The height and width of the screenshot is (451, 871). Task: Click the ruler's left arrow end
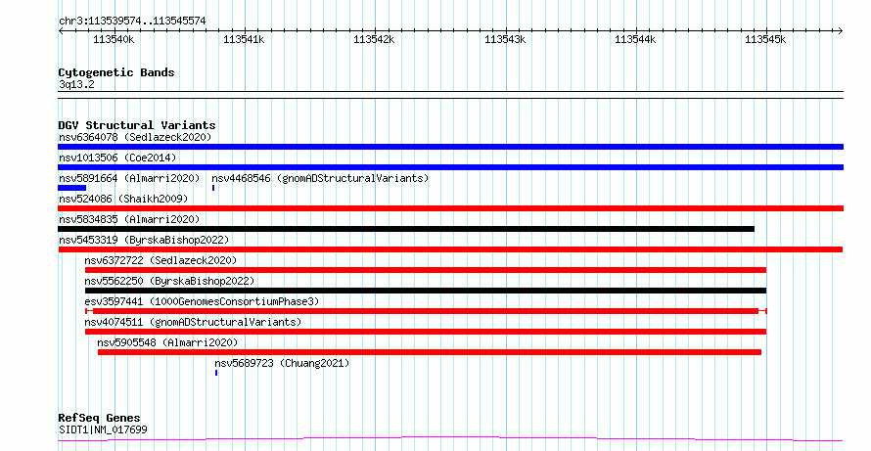point(61,31)
